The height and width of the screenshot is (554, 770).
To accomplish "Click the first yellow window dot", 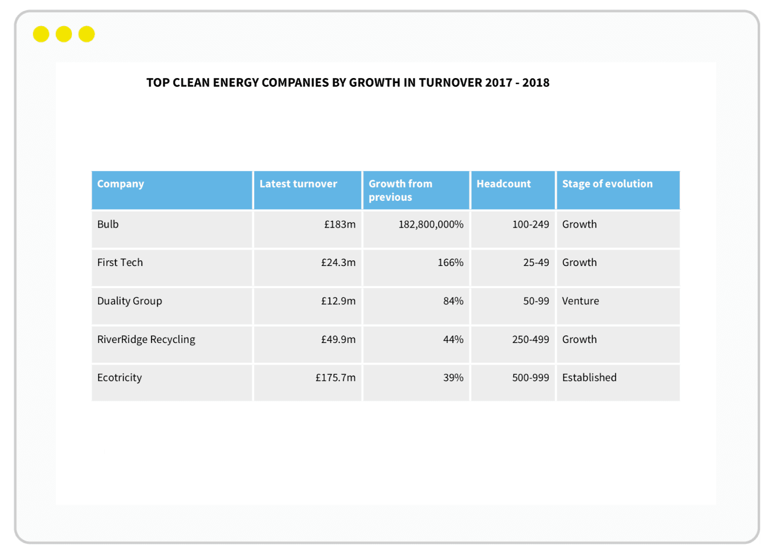I will click(x=41, y=34).
